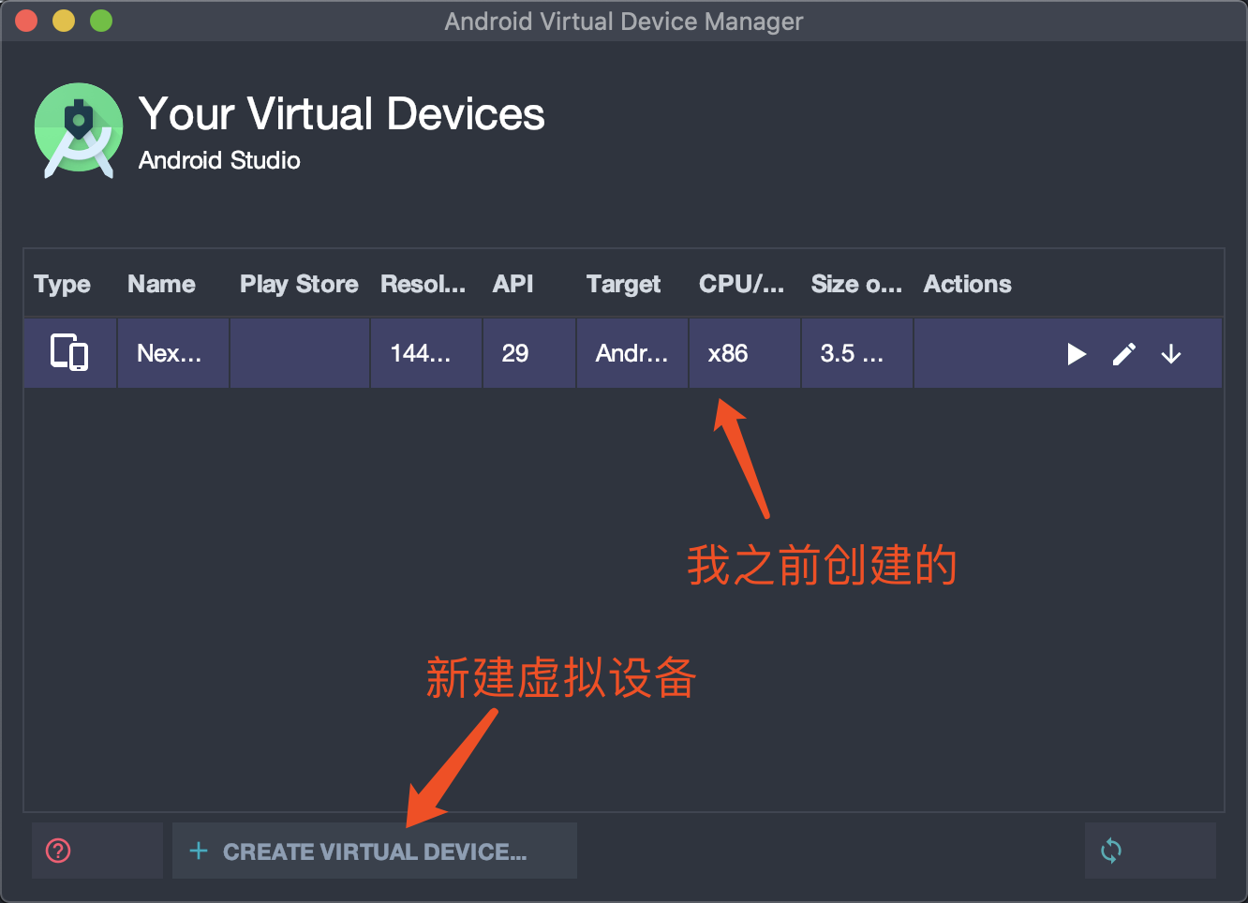
Task: Select the 'x86' CPU cell
Action: click(x=745, y=353)
